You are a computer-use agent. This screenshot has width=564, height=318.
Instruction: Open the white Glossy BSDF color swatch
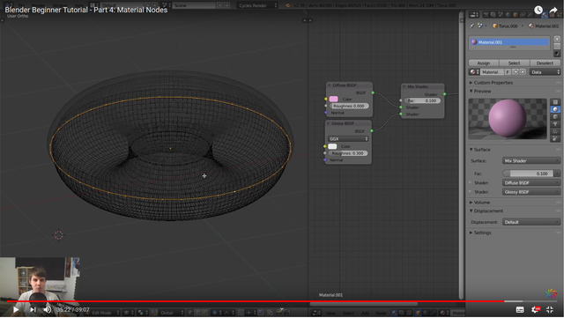click(332, 146)
